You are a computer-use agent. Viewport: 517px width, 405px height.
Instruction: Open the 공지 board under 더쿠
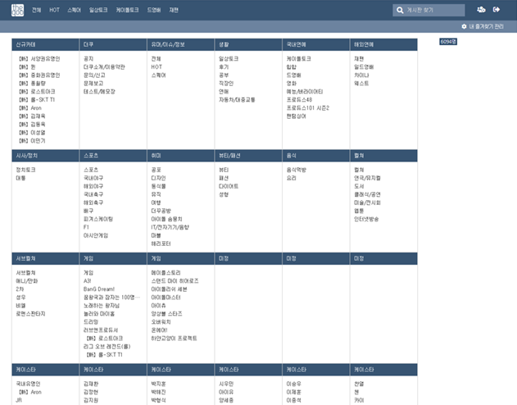(88, 59)
